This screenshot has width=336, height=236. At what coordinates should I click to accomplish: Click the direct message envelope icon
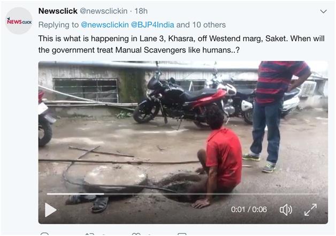182,234
